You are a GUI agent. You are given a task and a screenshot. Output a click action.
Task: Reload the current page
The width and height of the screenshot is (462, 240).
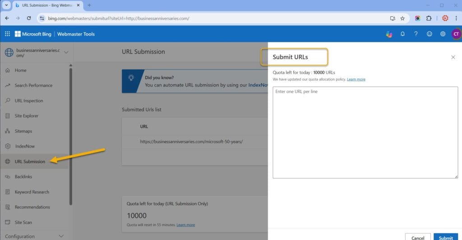coord(29,18)
